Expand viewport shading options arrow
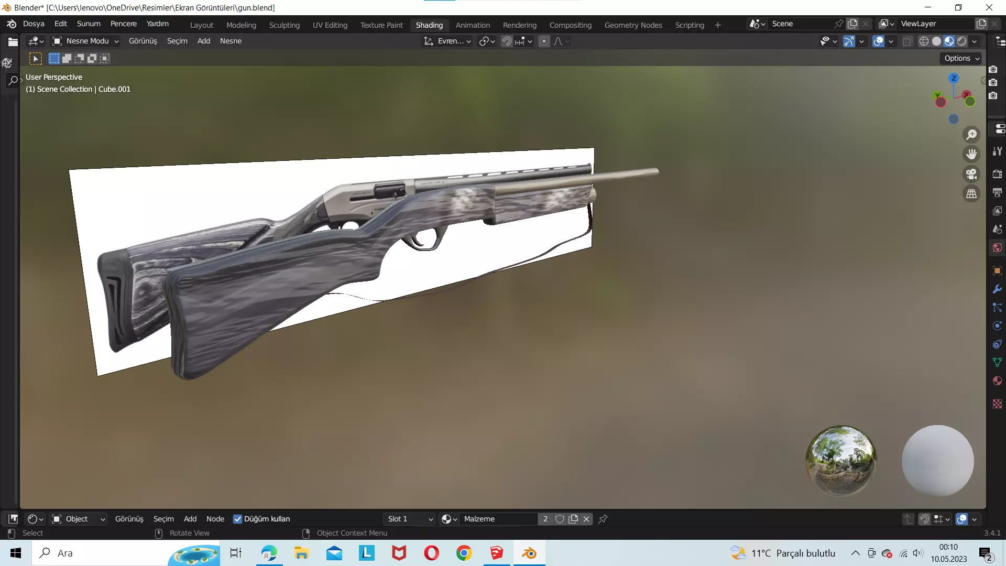Image resolution: width=1006 pixels, height=566 pixels. click(x=975, y=41)
